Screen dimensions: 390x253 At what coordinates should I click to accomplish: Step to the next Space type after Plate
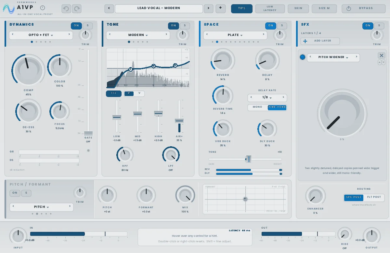[264, 34]
